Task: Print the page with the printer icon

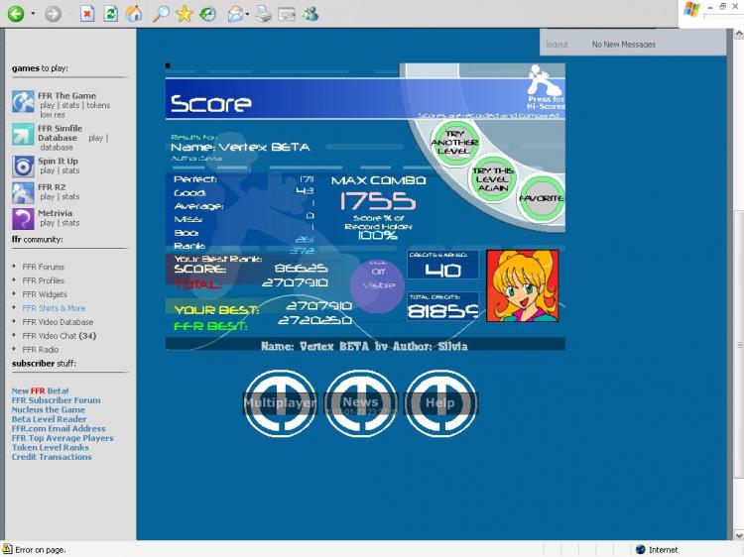Action: (x=263, y=14)
